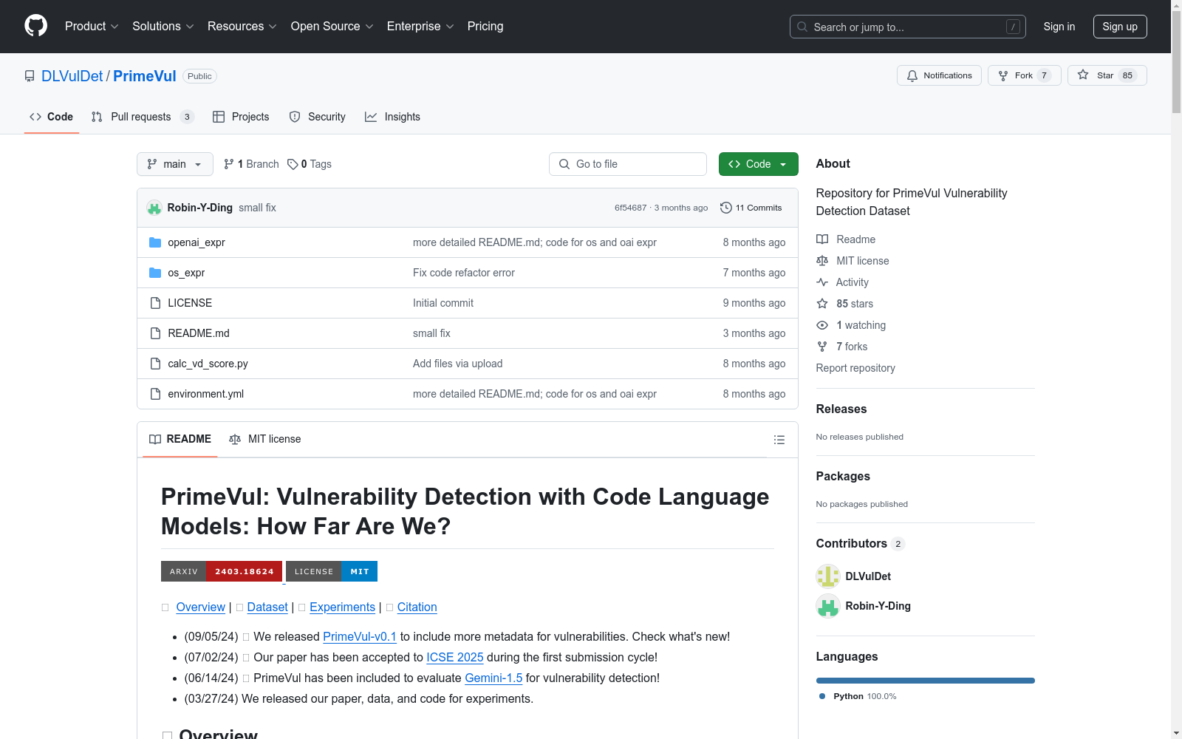Image resolution: width=1182 pixels, height=739 pixels.
Task: Expand the Open Source menu
Action: click(332, 27)
